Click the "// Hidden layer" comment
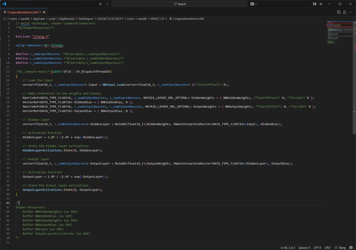The width and height of the screenshot is (356, 250). [x=36, y=120]
